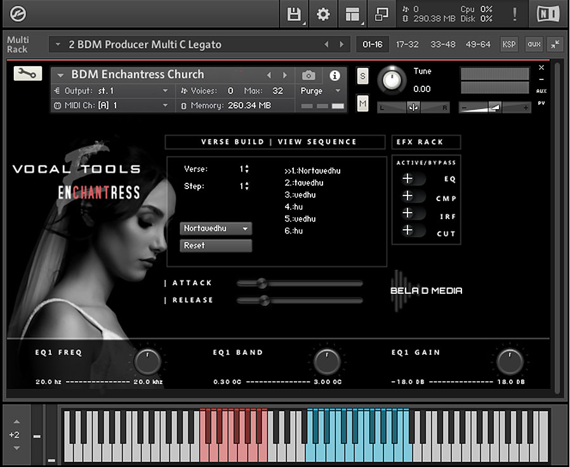Open the save files menu icon
Screen dimensions: 570x467
[x=294, y=14]
